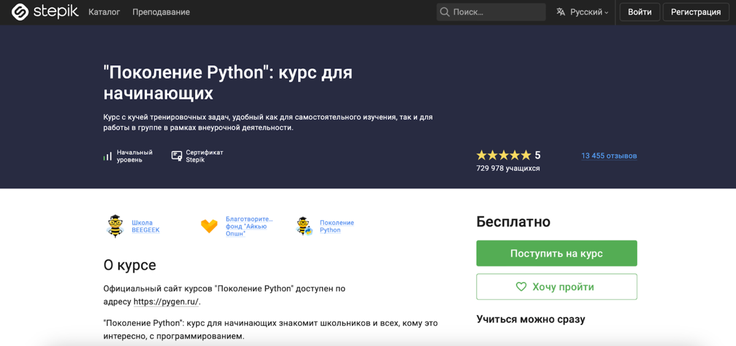
Task: Click the Stepik logo icon
Action: (20, 12)
